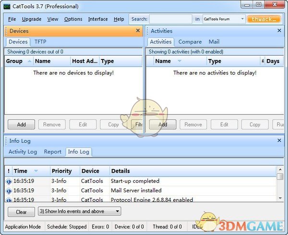
Task: Sort activities by the Name column
Action: [x=180, y=61]
